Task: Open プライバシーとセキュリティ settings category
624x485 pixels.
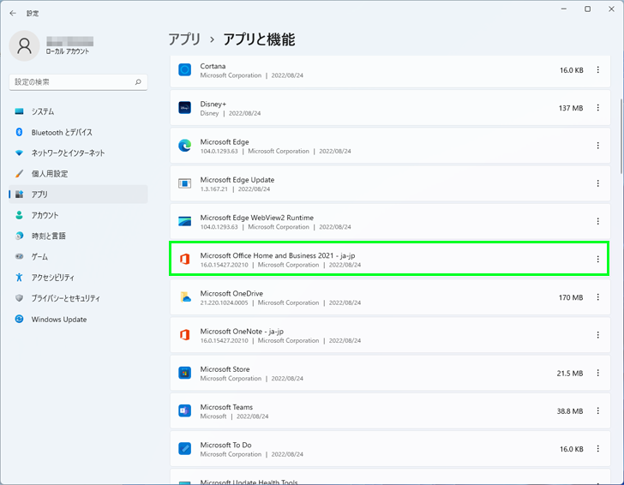Action: [78, 298]
